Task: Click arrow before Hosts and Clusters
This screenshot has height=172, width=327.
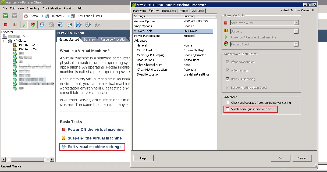Action: click(x=69, y=16)
